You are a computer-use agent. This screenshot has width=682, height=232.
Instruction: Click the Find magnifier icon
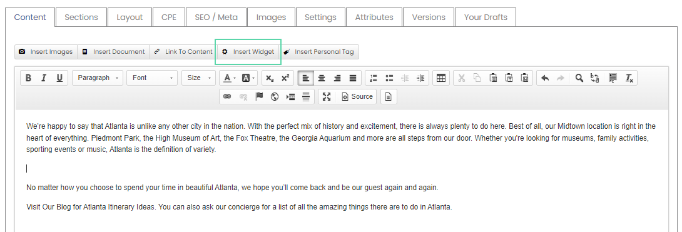coord(579,78)
